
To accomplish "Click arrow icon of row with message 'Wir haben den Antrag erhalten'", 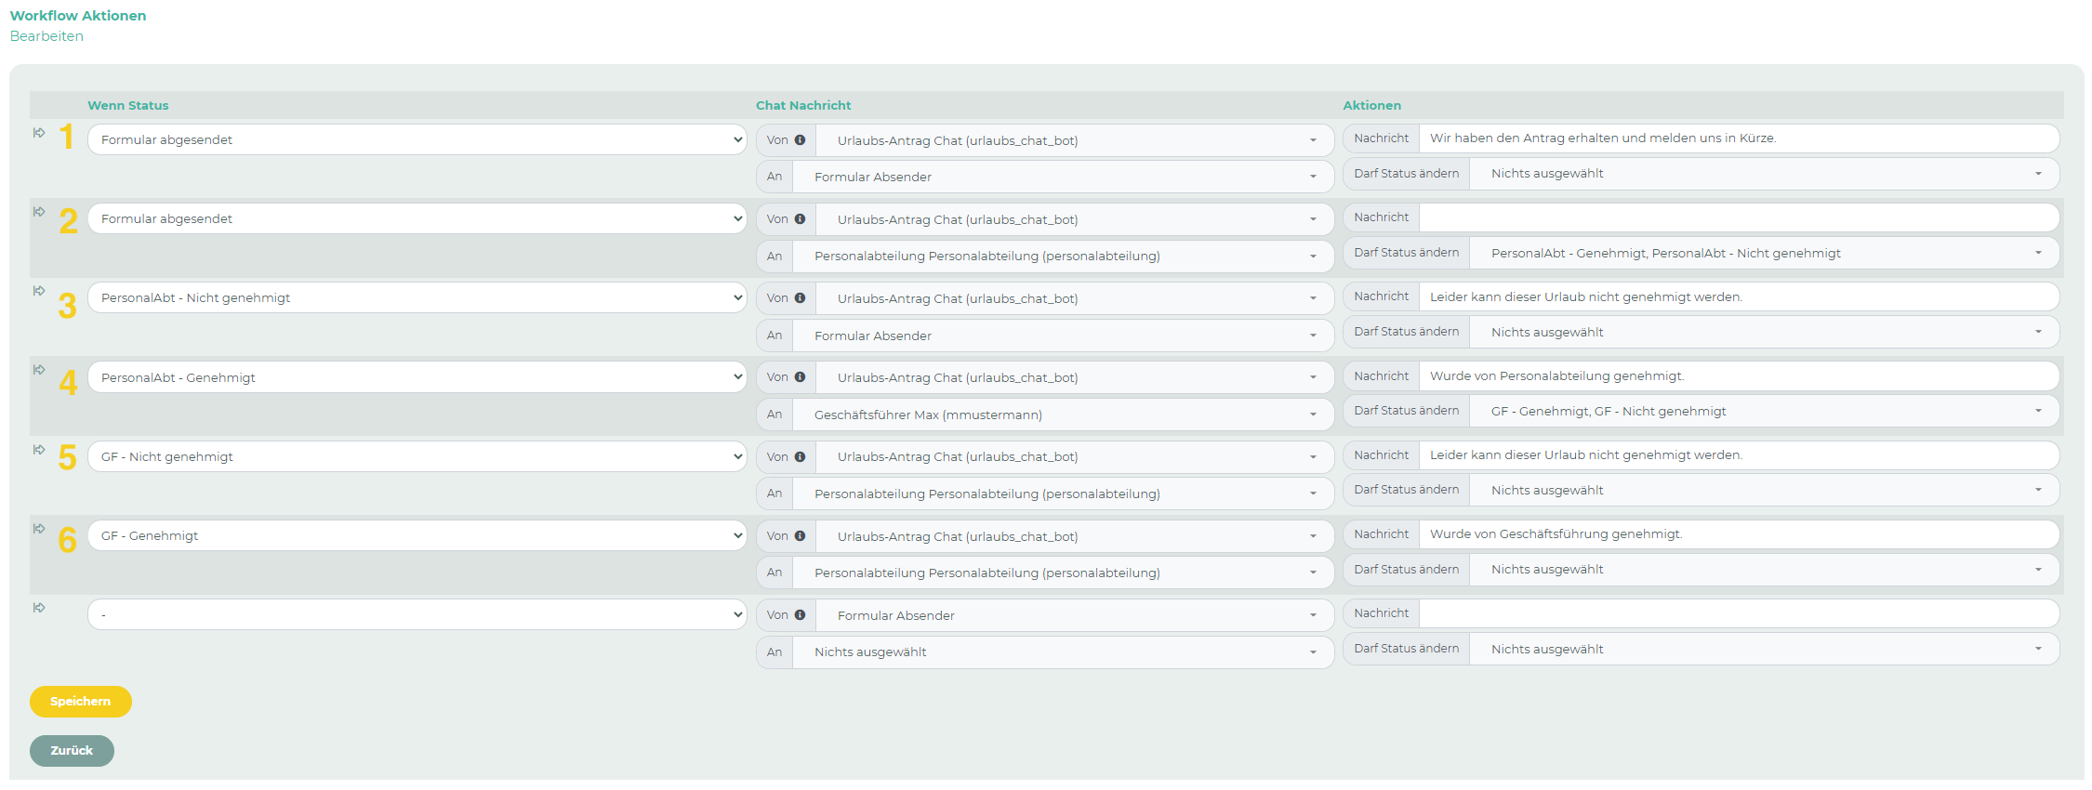I will pos(39,133).
